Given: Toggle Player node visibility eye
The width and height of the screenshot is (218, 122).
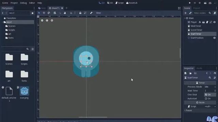Looking at the screenshot, I should pyautogui.click(x=215, y=22).
